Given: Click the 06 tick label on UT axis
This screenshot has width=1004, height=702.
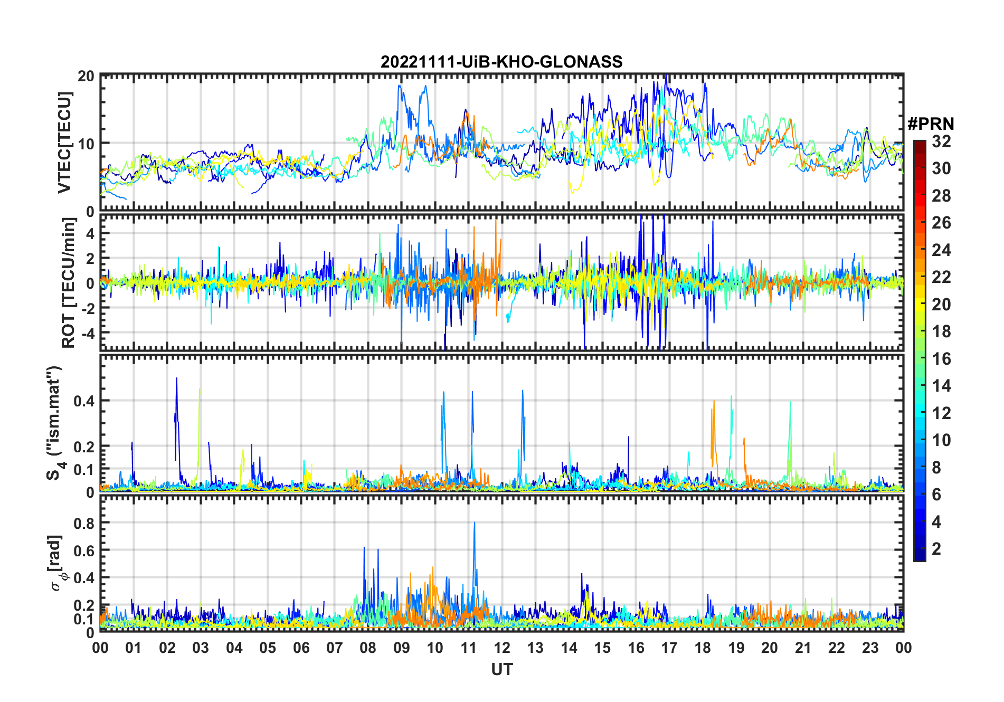Looking at the screenshot, I should (301, 648).
